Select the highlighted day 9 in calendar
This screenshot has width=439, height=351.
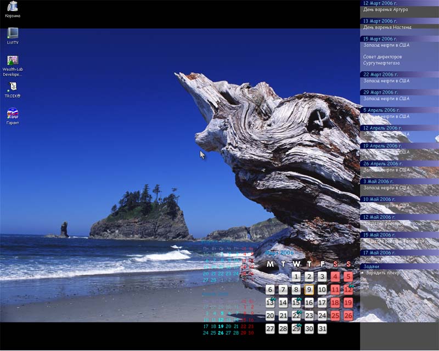click(309, 290)
